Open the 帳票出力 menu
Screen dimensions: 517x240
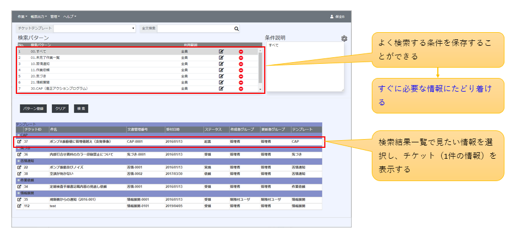pos(38,17)
